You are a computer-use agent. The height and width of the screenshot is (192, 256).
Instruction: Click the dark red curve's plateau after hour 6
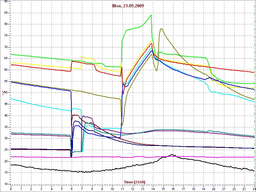(x=76, y=115)
